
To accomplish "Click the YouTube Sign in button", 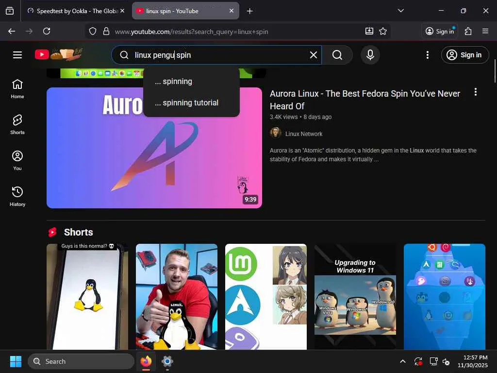I will [465, 55].
